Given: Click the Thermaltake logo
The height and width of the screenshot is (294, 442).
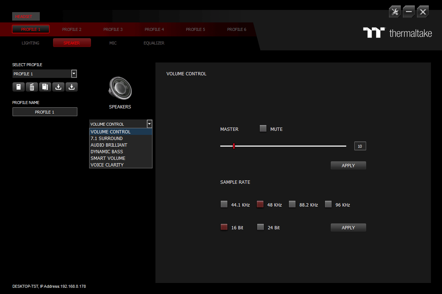Looking at the screenshot, I should (x=397, y=33).
